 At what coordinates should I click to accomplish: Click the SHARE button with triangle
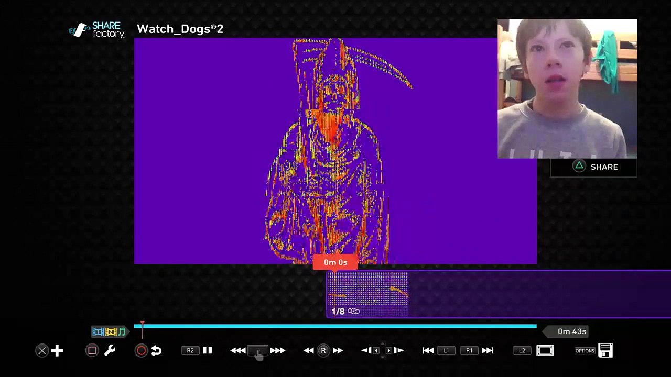coord(593,167)
